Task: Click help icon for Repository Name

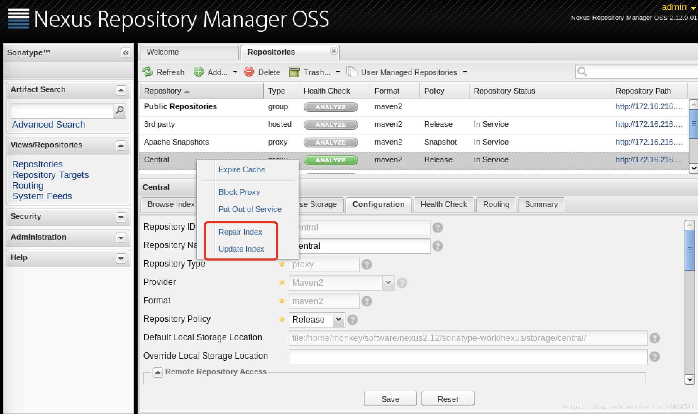Action: (438, 246)
